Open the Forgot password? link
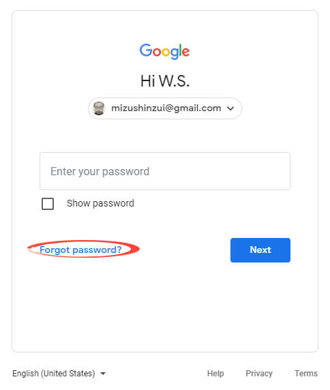 click(80, 250)
